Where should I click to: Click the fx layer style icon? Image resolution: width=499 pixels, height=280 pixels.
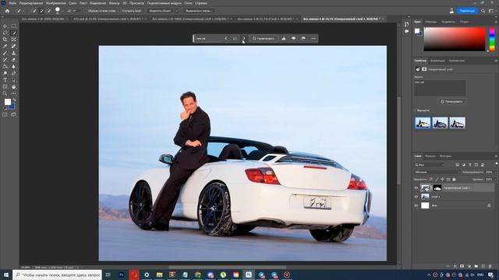click(455, 266)
